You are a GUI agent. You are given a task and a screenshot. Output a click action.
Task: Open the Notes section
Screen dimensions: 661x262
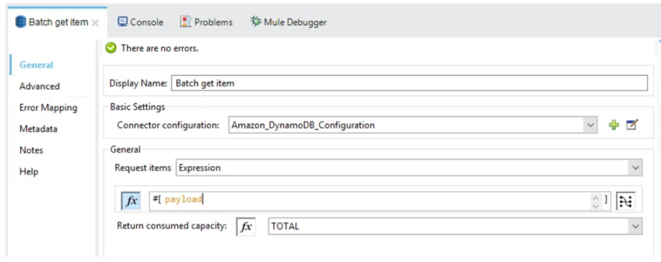31,150
